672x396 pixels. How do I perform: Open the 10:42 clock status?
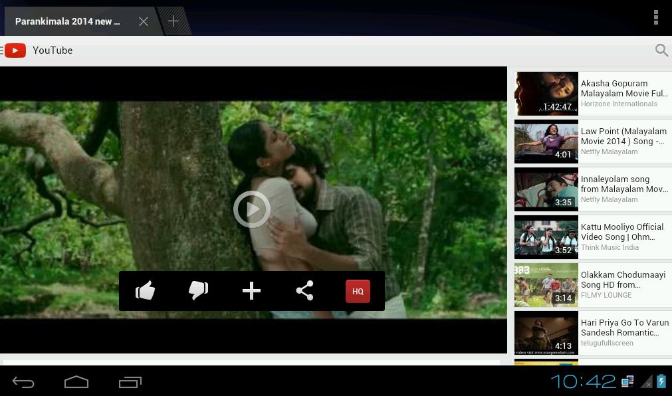coord(583,381)
